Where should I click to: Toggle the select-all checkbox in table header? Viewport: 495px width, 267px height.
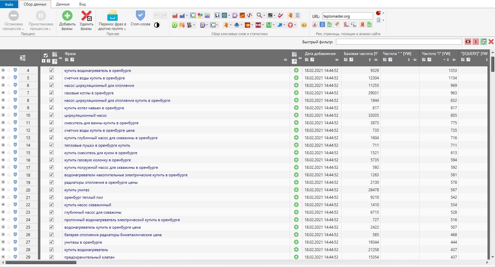tap(46, 55)
